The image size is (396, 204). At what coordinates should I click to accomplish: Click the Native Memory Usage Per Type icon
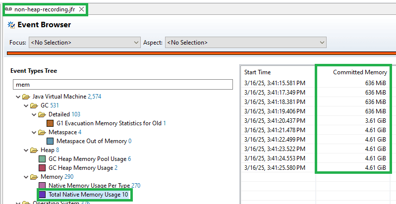pyautogui.click(x=42, y=186)
